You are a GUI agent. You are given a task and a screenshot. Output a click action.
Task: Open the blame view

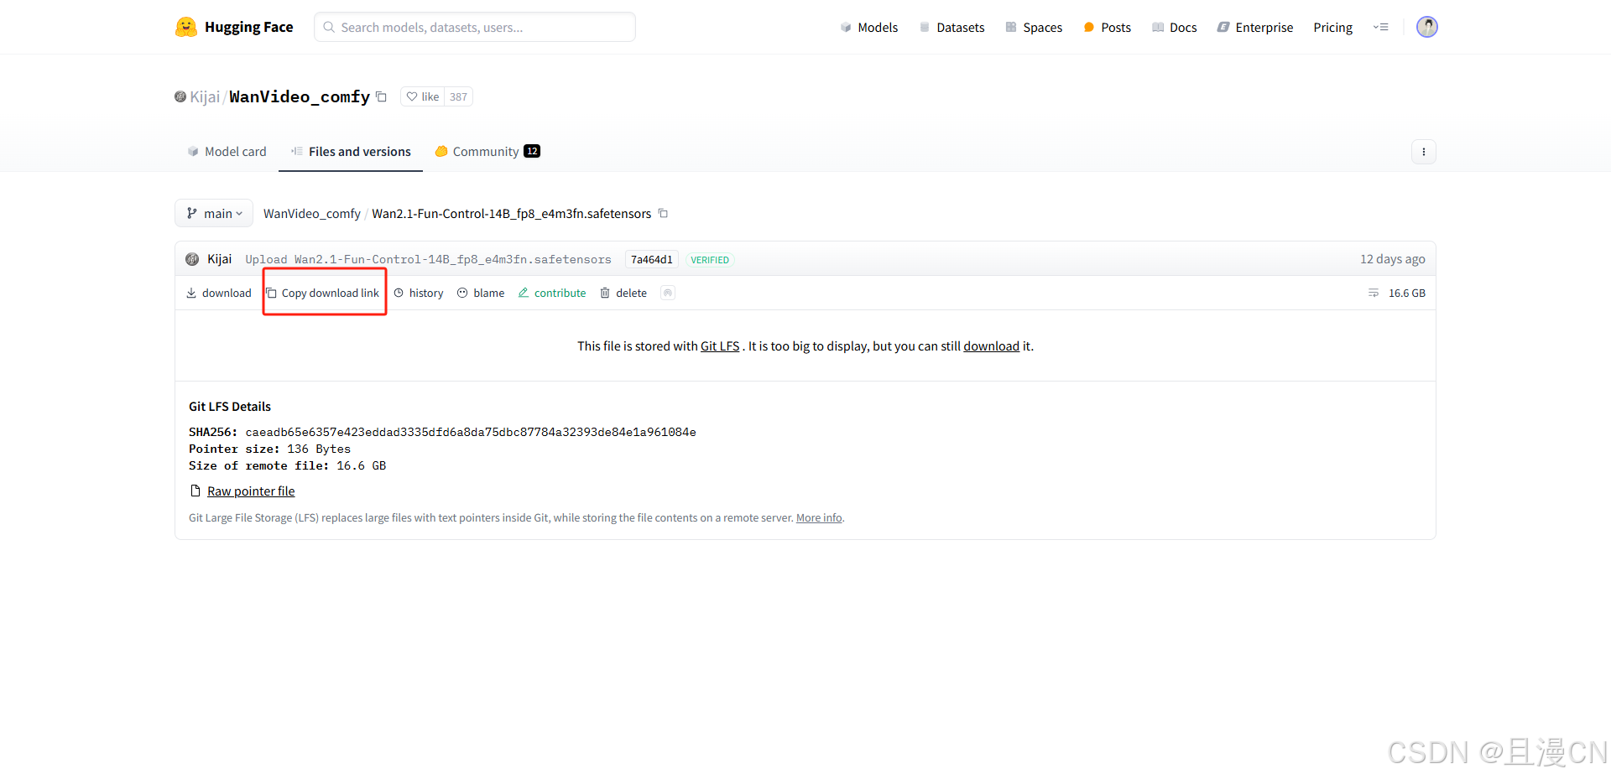(481, 293)
